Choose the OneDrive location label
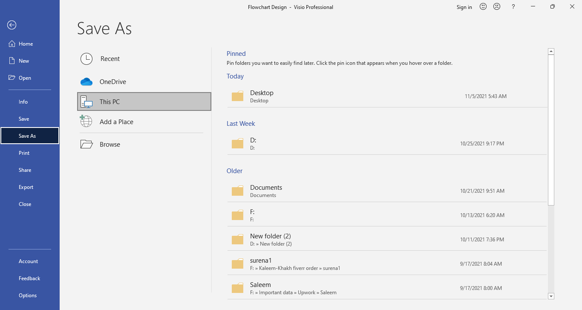This screenshot has height=310, width=582. [113, 82]
